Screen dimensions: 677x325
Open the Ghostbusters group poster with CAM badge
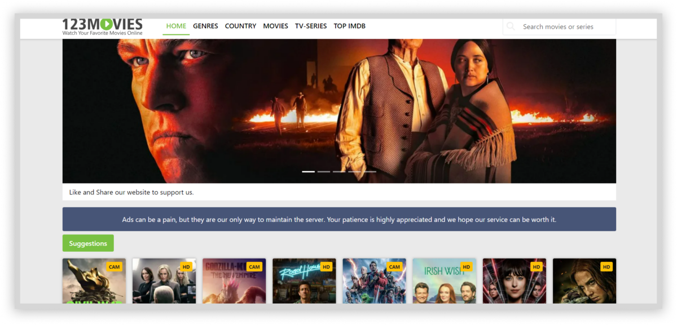pos(374,281)
